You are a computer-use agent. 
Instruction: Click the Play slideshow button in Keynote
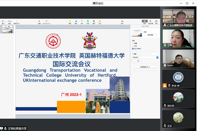pyautogui.click(x=39, y=21)
